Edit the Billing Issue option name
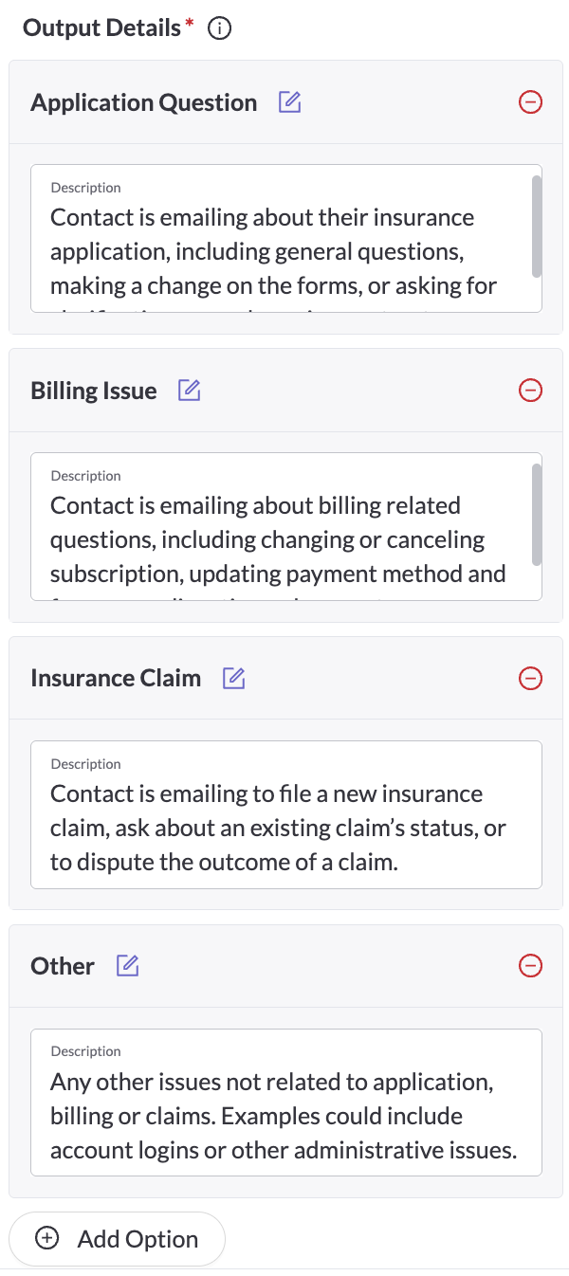The image size is (569, 1276). [190, 391]
